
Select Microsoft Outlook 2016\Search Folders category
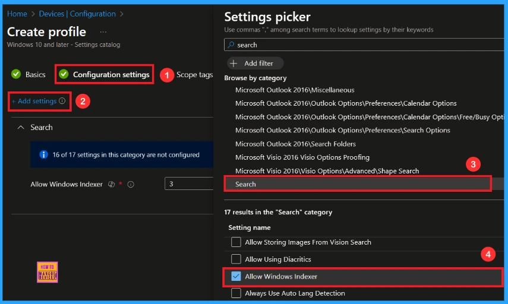[x=295, y=144]
